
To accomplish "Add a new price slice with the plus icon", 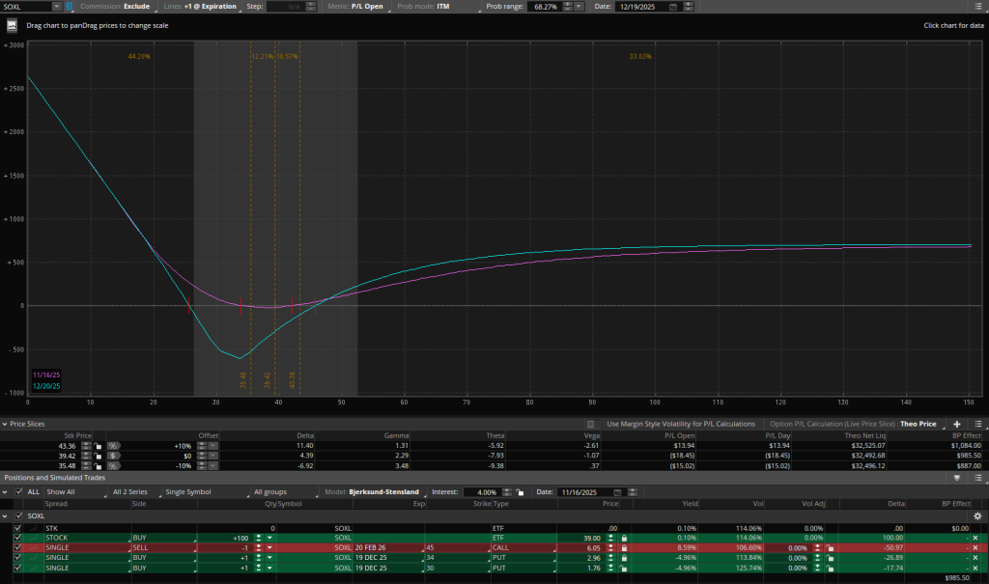I will pyautogui.click(x=959, y=423).
